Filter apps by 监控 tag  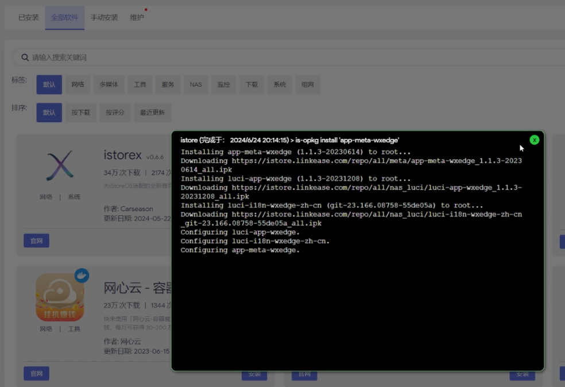click(223, 84)
